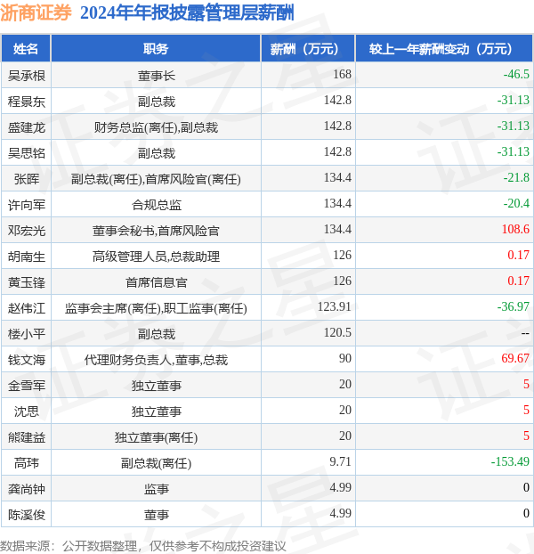The width and height of the screenshot is (534, 554).
Task: Click the salary value 123.91
Action: pyautogui.click(x=335, y=306)
